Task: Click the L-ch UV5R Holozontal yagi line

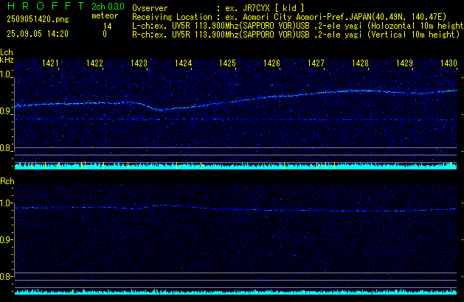Action: (x=298, y=26)
